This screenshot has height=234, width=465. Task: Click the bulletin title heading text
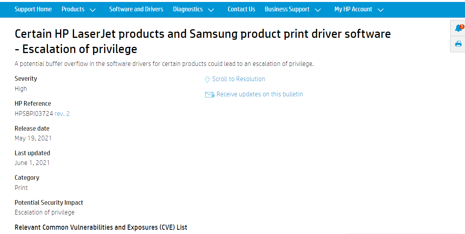(x=203, y=41)
